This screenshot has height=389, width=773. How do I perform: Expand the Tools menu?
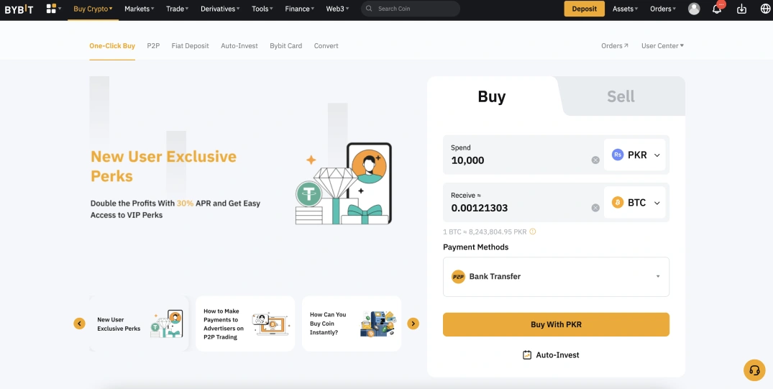pos(262,9)
